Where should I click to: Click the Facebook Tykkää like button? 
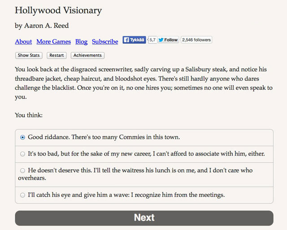(x=134, y=40)
